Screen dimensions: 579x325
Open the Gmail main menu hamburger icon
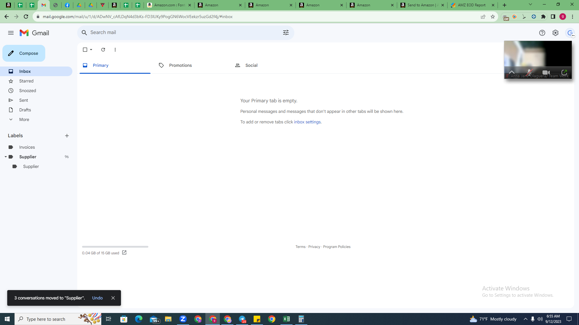pos(11,33)
